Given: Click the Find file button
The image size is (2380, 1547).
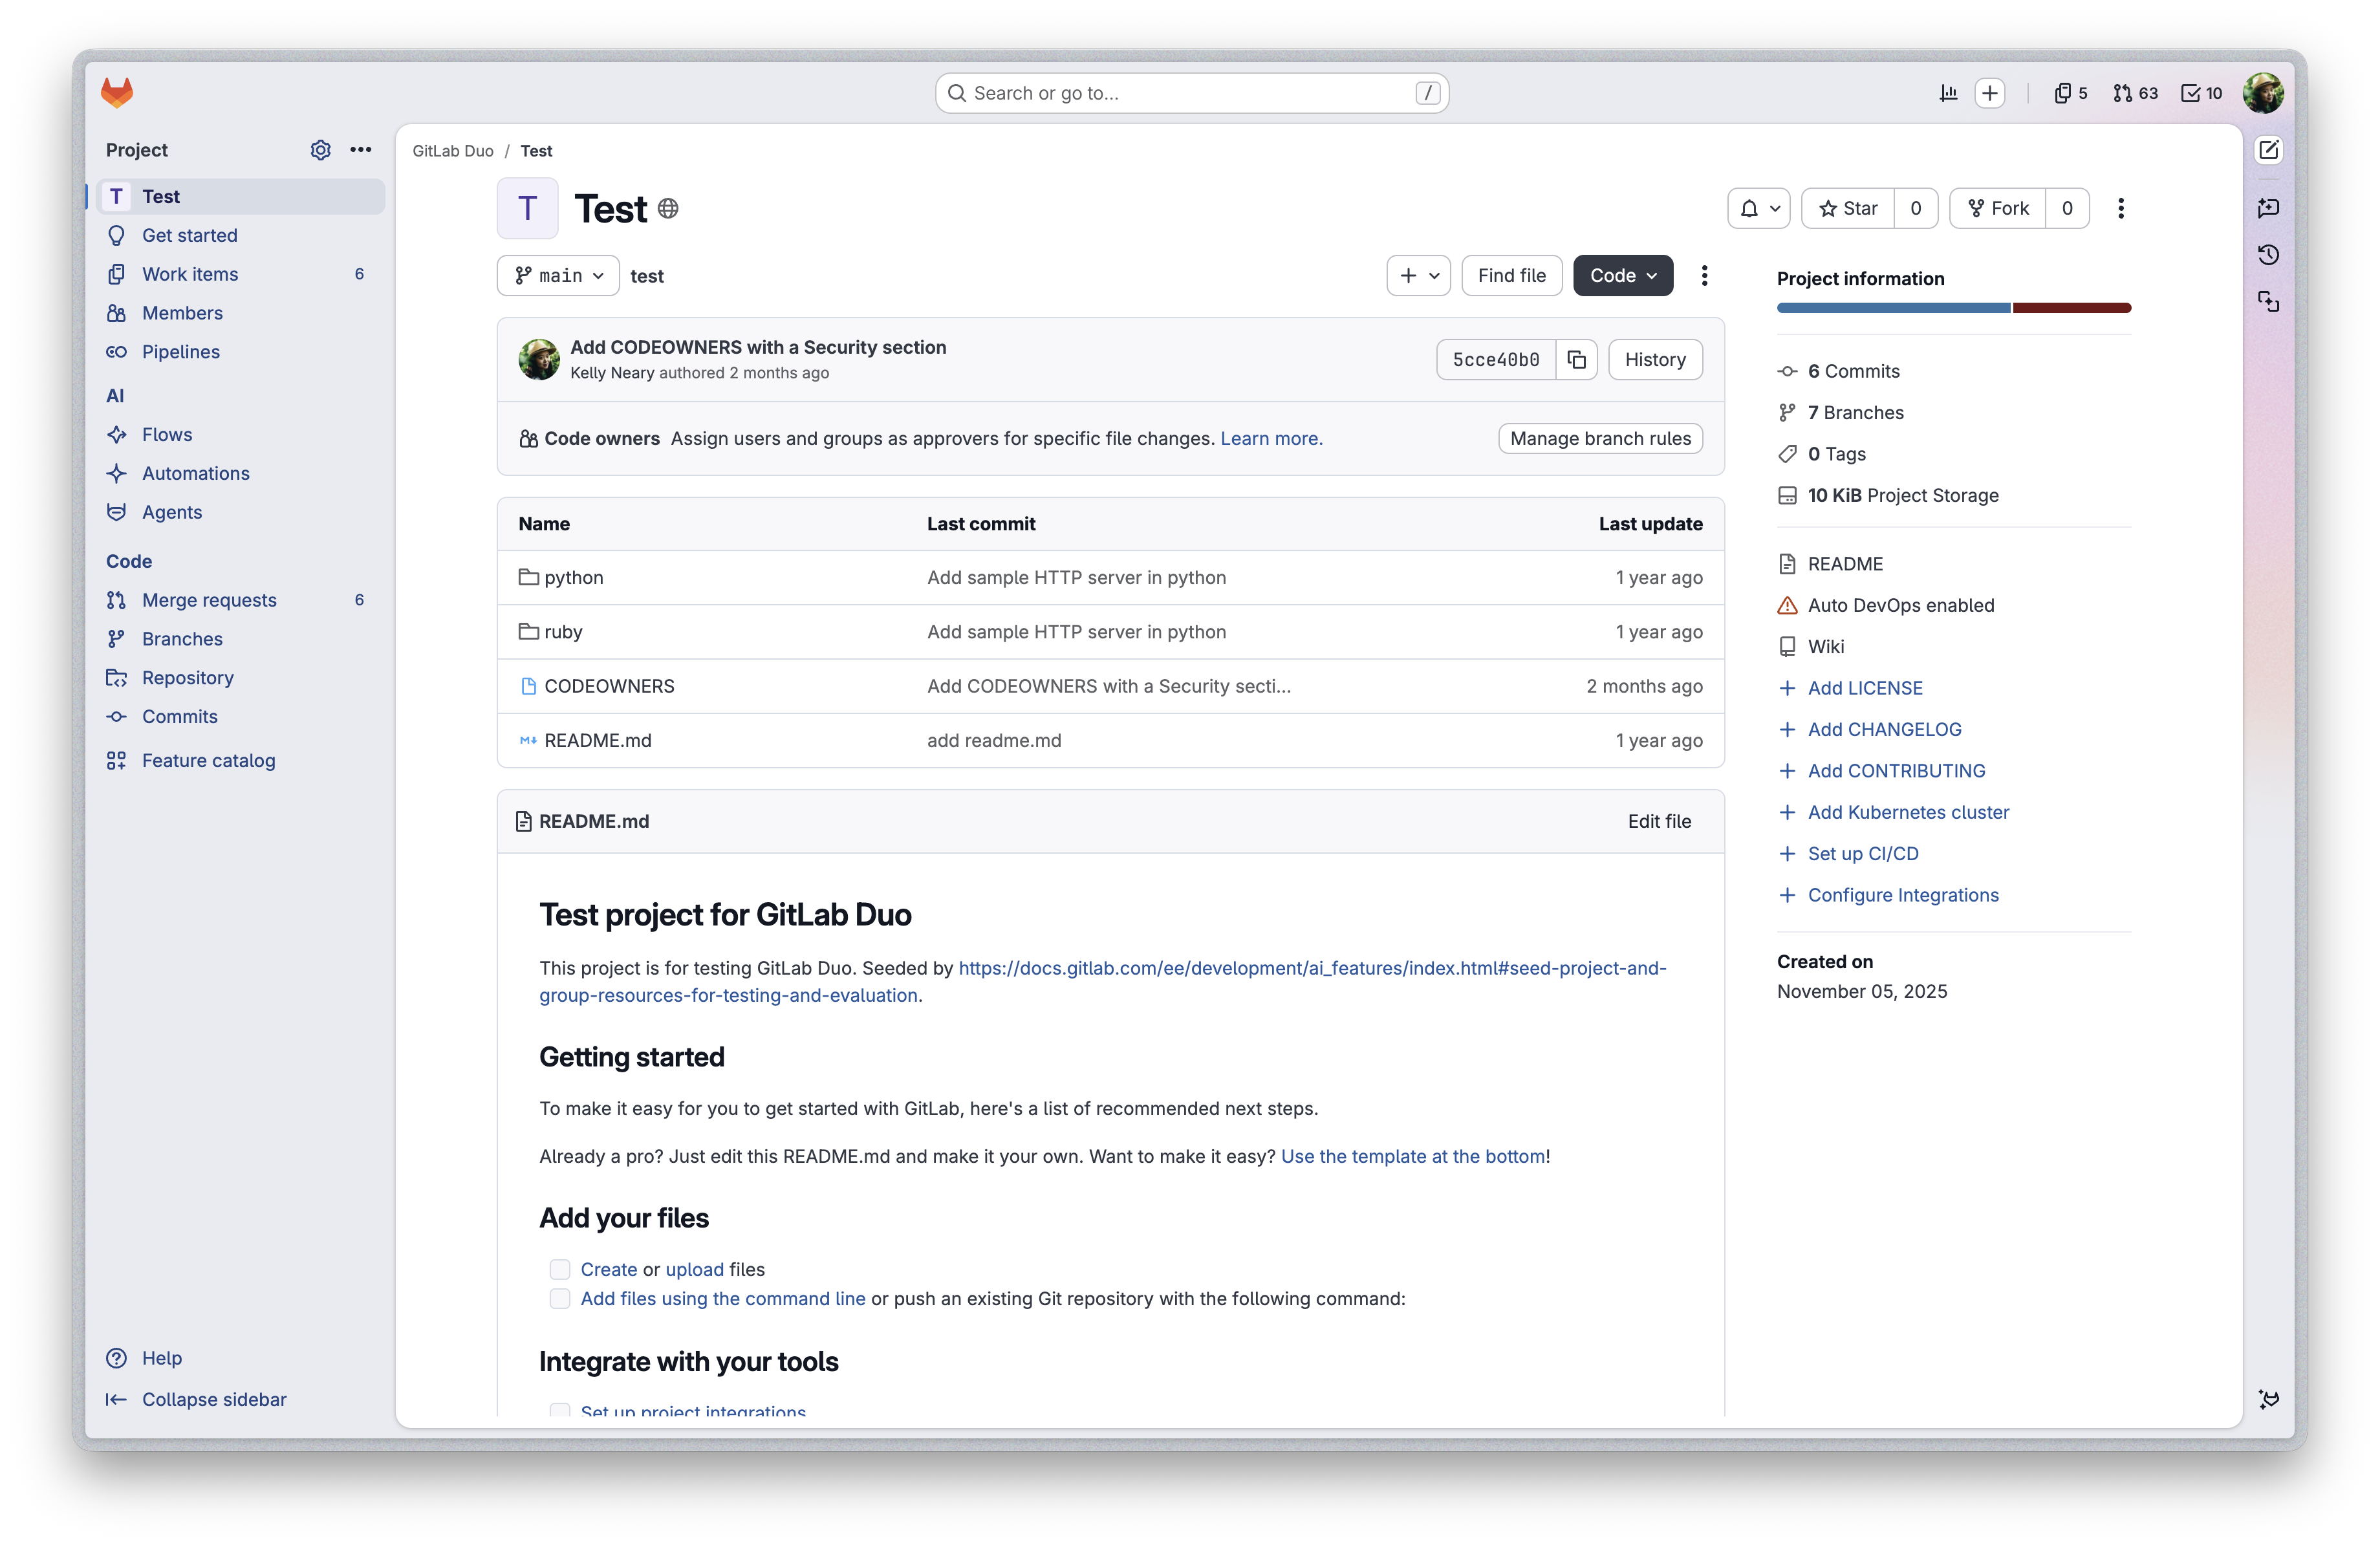Looking at the screenshot, I should [x=1511, y=276].
